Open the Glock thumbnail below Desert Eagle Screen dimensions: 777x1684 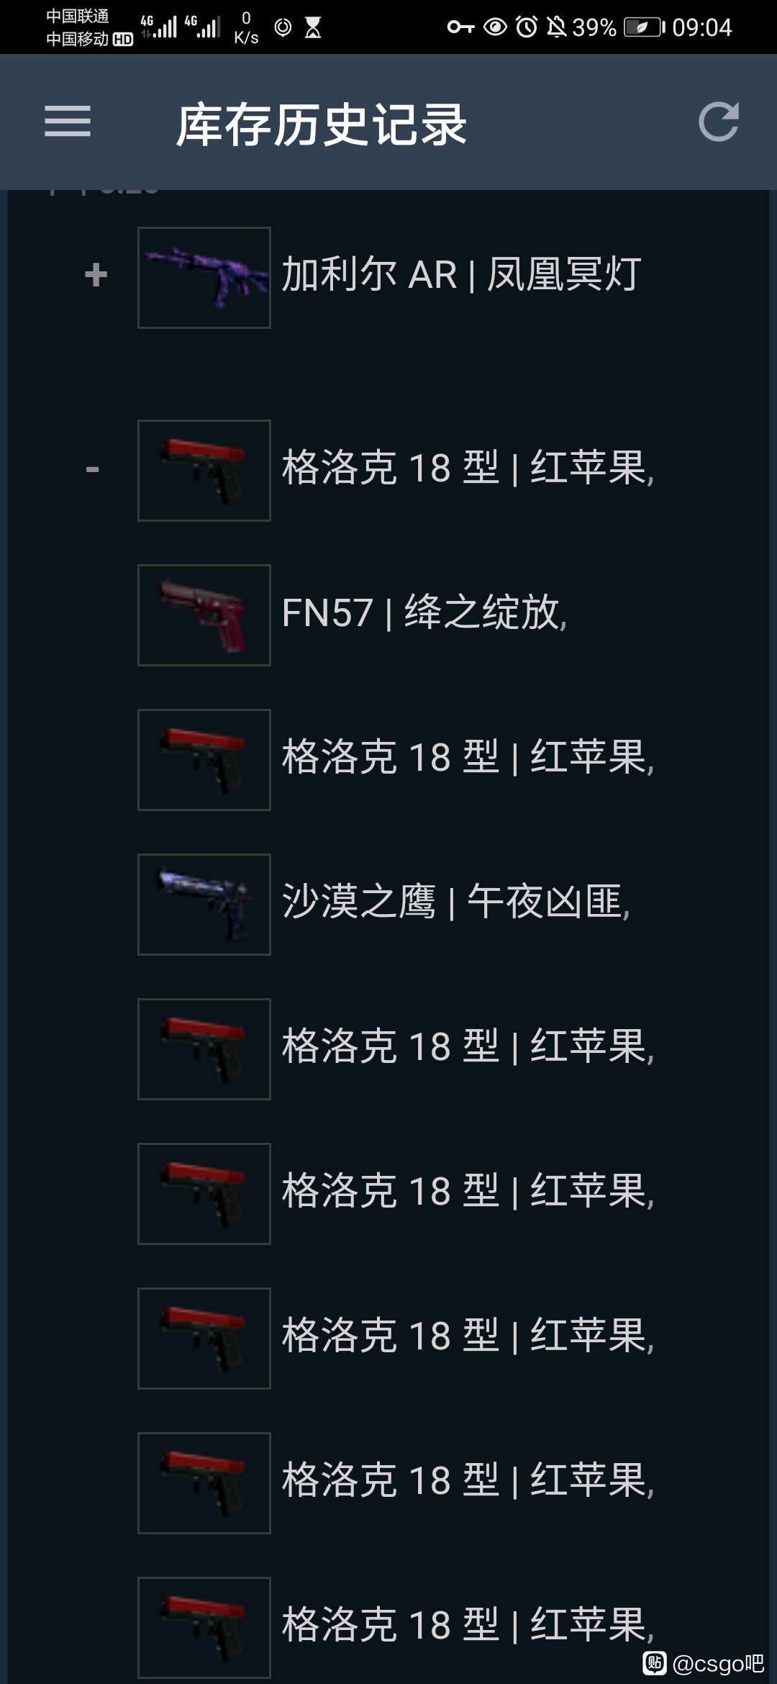(x=204, y=1049)
